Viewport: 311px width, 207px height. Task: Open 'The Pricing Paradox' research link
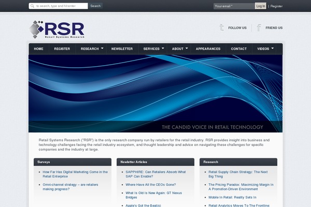(x=241, y=187)
